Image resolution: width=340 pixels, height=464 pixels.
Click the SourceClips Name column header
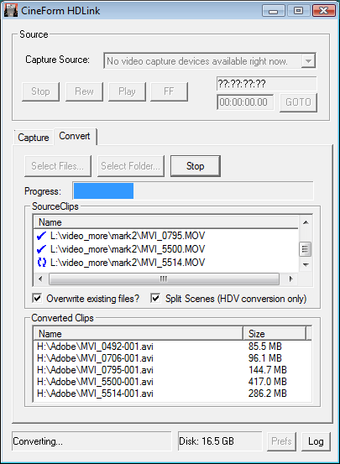(166, 222)
